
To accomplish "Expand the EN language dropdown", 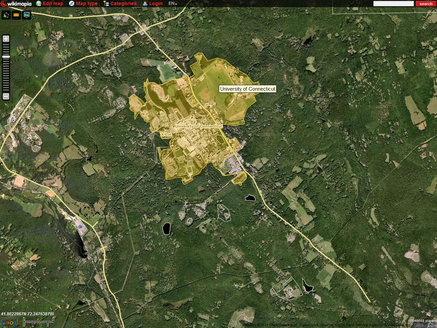I will pyautogui.click(x=173, y=3).
